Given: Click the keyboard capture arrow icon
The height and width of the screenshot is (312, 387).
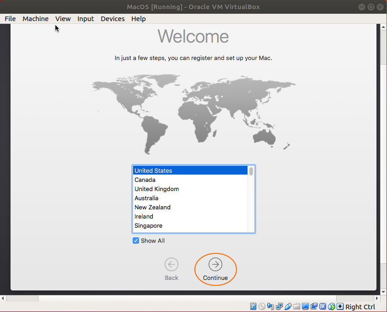Looking at the screenshot, I should tap(340, 307).
